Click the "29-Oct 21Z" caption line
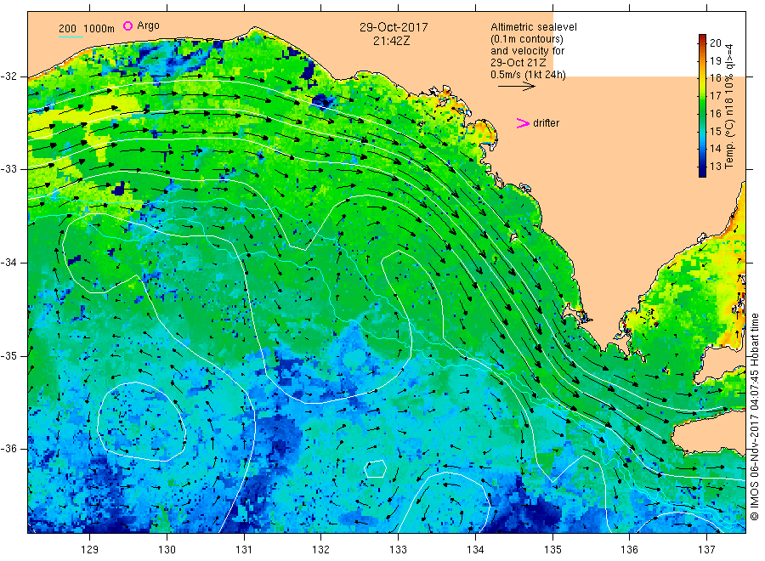The height and width of the screenshot is (561, 765). [x=518, y=62]
